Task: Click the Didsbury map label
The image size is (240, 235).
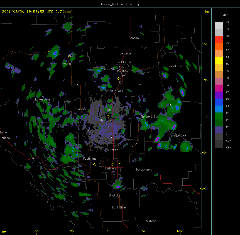Action: click(107, 120)
